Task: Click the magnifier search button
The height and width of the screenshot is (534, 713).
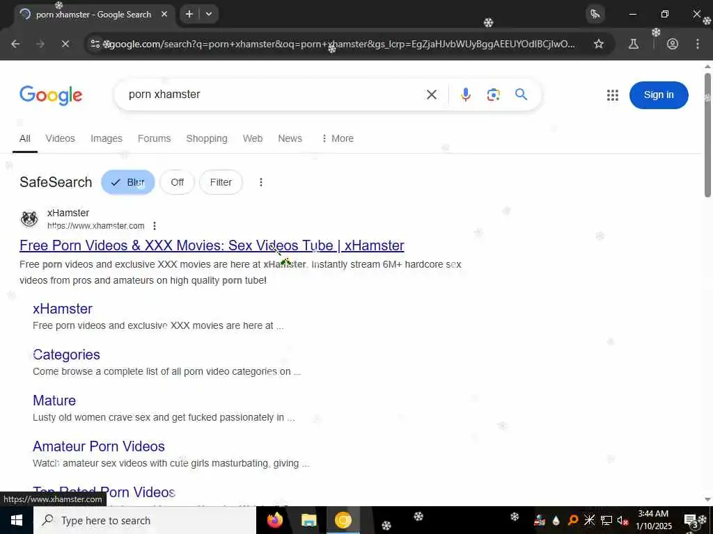Action: [521, 95]
